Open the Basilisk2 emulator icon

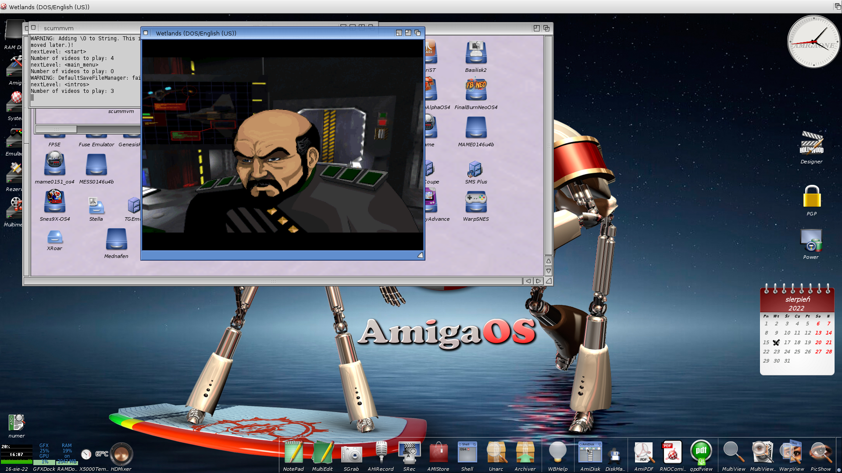point(476,53)
